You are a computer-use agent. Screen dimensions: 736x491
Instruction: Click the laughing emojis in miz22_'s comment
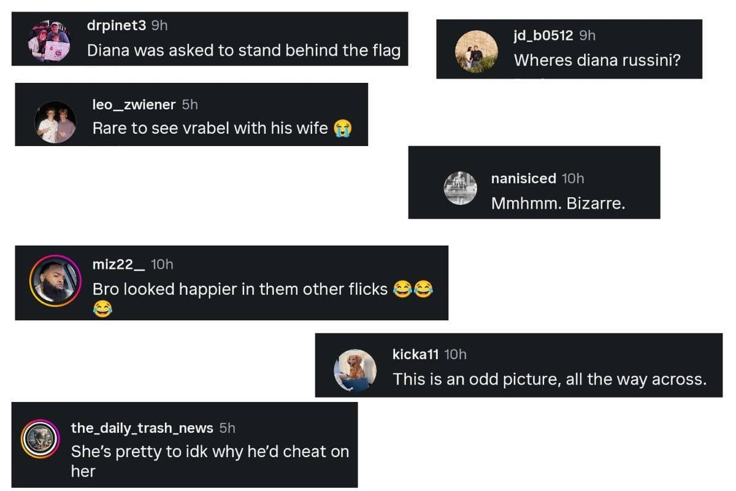pos(413,289)
